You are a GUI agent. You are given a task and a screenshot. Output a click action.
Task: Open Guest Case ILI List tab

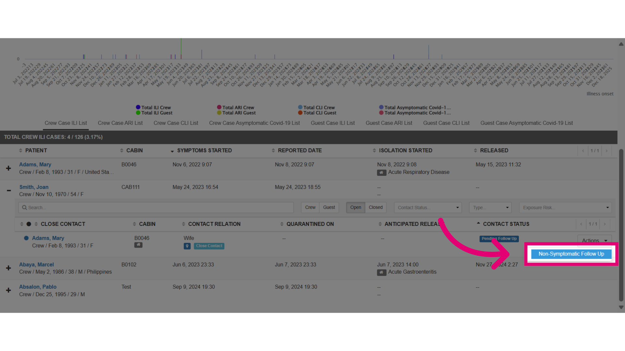click(x=333, y=123)
